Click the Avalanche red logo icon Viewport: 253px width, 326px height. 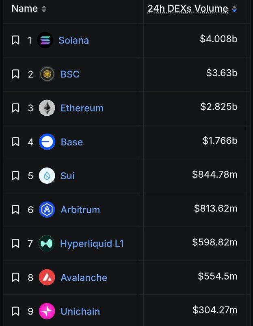47,278
